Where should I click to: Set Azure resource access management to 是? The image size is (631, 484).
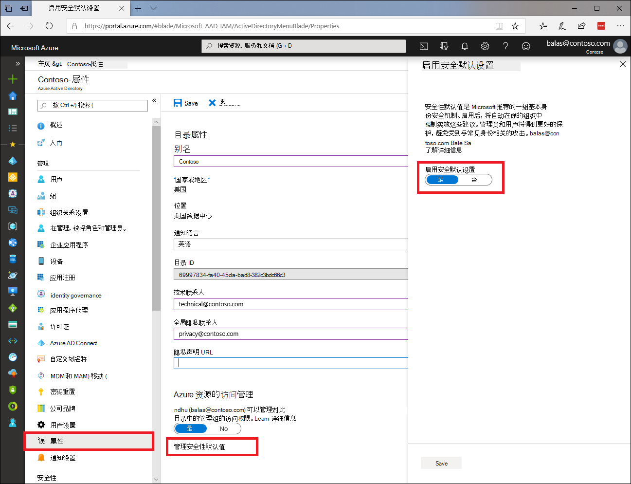coord(190,428)
